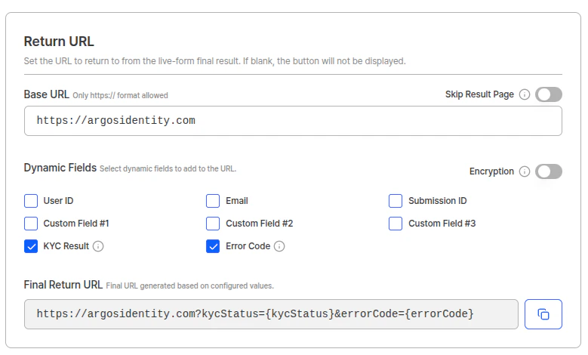Image resolution: width=588 pixels, height=355 pixels.
Task: Click the 'Encryption' label text
Action: [x=491, y=171]
